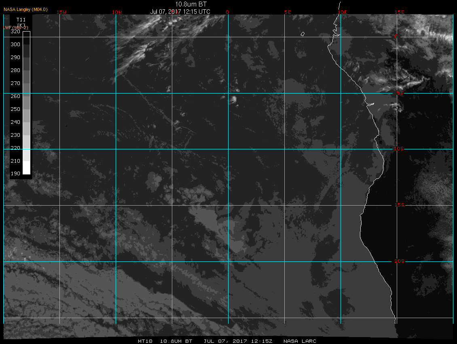Click the '10E' longitude label
This screenshot has width=457, height=344.
pos(343,12)
